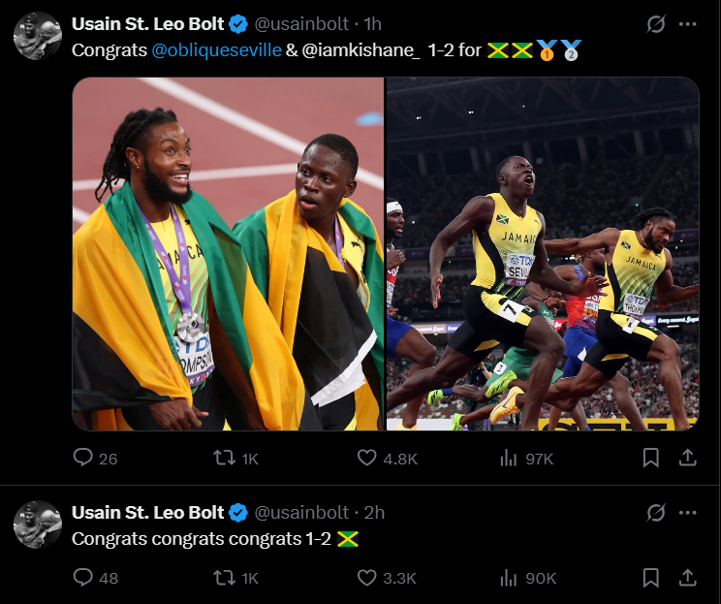View analytics showing 90K views
721x604 pixels.
508,578
